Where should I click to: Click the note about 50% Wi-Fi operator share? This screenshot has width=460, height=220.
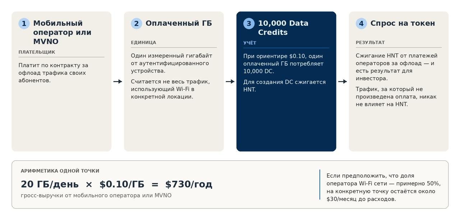coord(383,187)
